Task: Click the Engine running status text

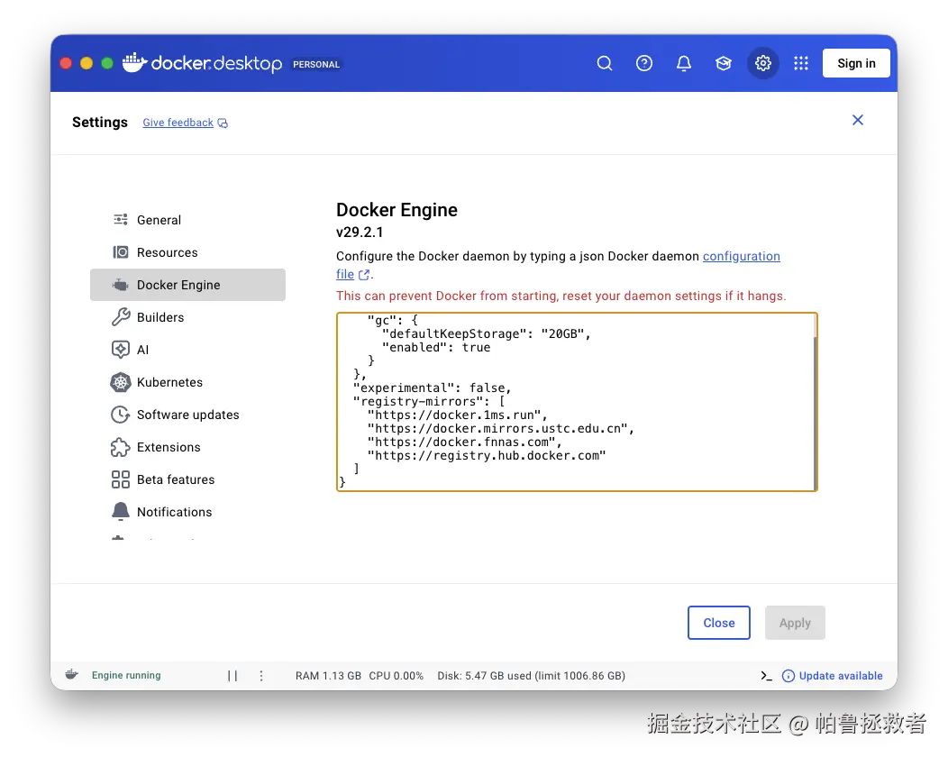Action: pos(126,675)
